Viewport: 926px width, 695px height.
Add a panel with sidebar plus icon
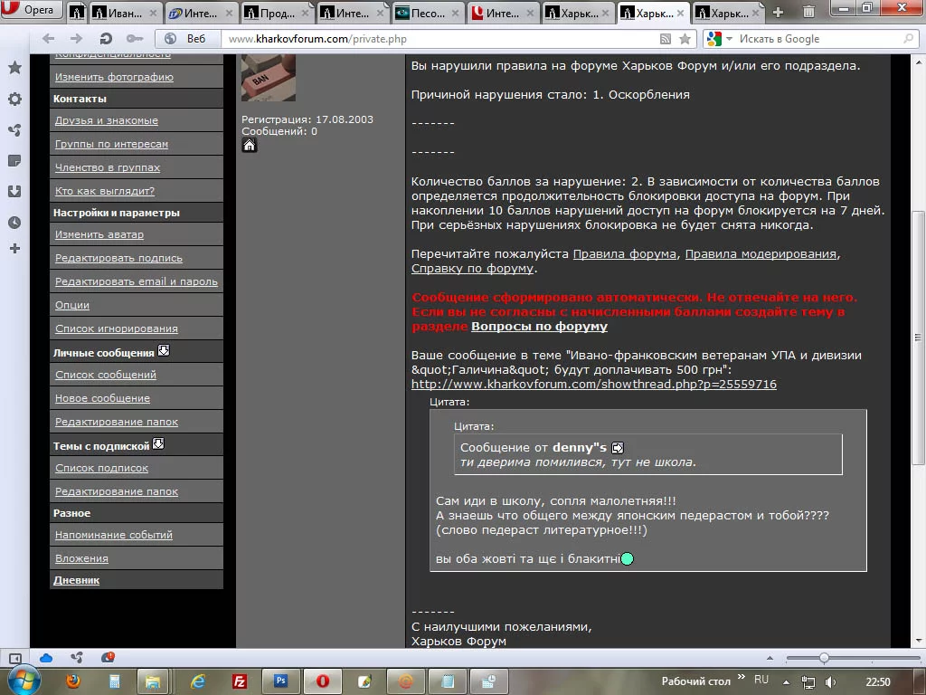(x=14, y=249)
